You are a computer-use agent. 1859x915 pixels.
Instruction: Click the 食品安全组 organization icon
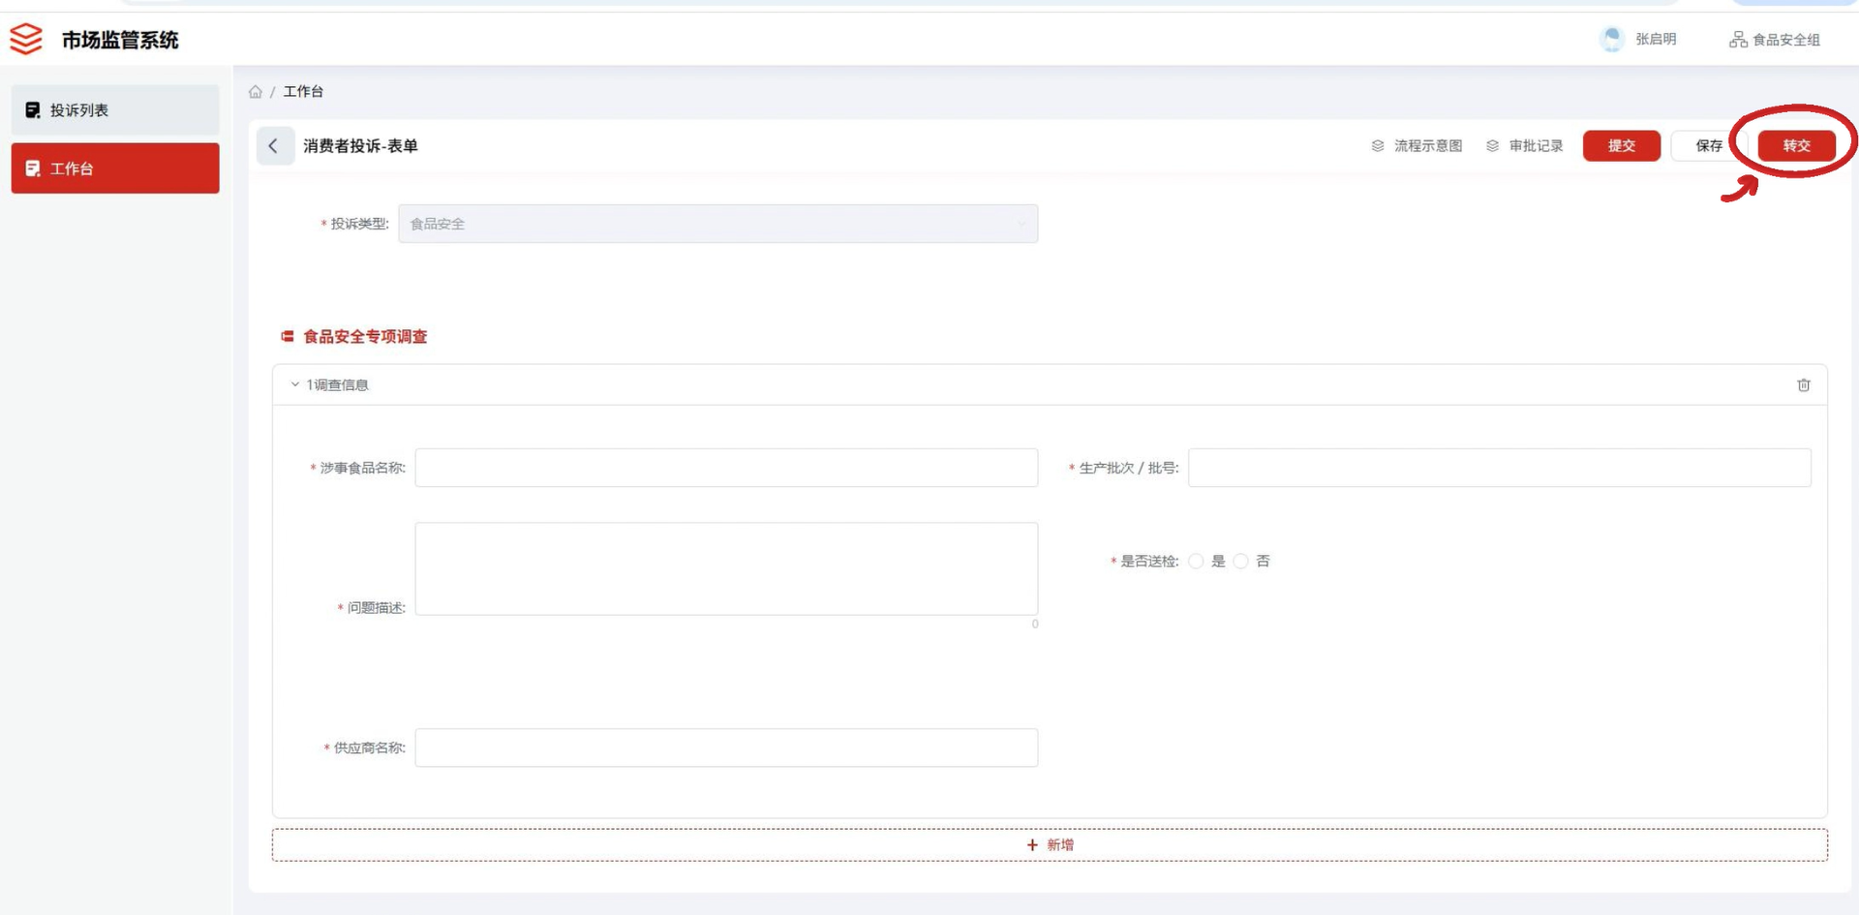pyautogui.click(x=1738, y=40)
